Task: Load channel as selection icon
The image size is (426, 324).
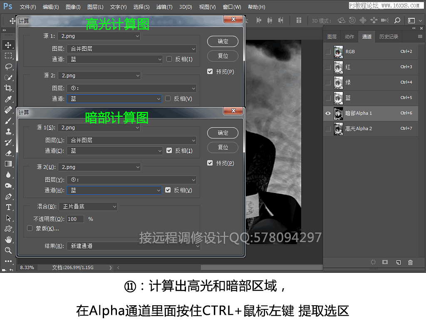Action: pos(373,262)
